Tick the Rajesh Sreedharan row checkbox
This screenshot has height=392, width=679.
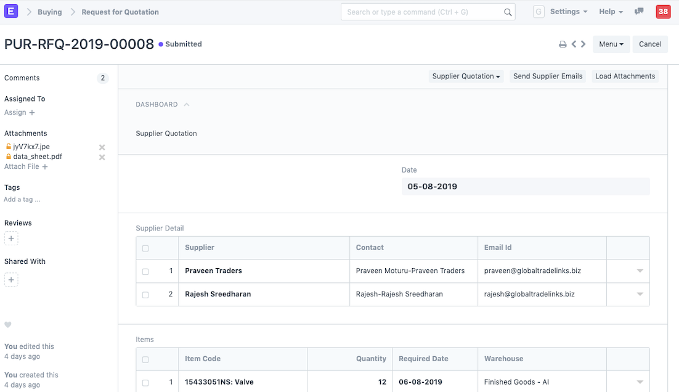[145, 295]
